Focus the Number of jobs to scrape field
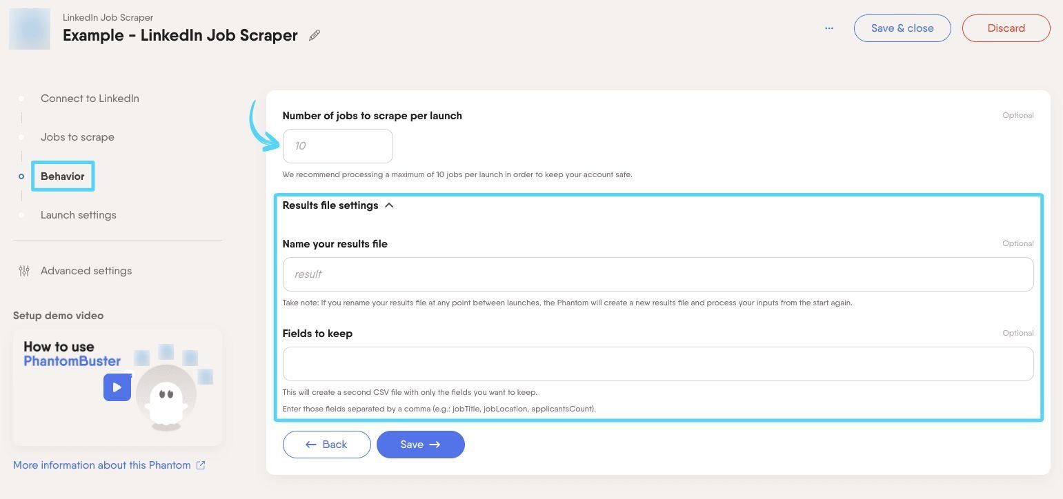This screenshot has width=1063, height=499. (338, 146)
